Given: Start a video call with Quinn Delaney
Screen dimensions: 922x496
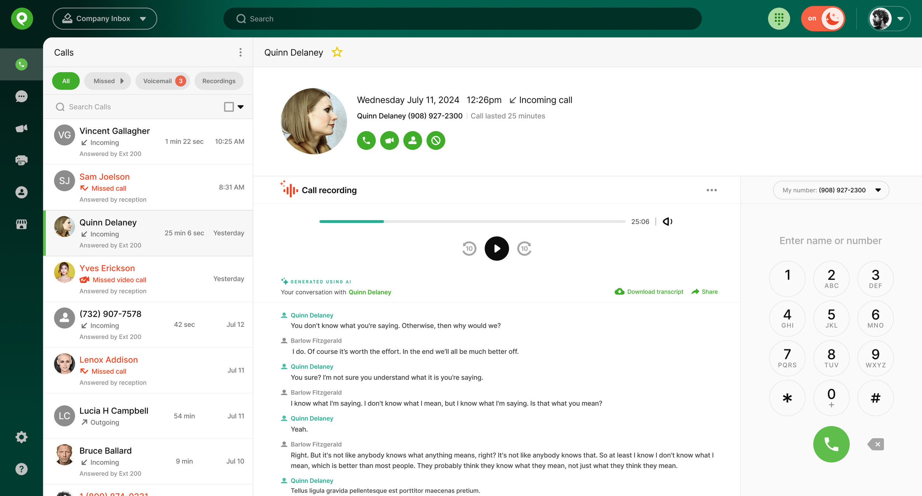Looking at the screenshot, I should click(389, 140).
